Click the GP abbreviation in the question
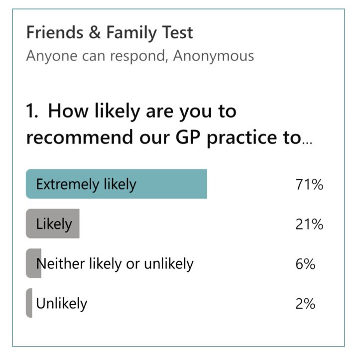355x357 pixels. pos(188,137)
